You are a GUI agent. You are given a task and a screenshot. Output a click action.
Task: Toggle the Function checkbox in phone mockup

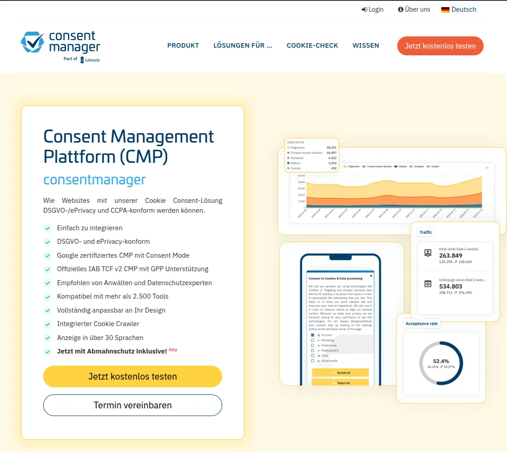[x=312, y=335]
